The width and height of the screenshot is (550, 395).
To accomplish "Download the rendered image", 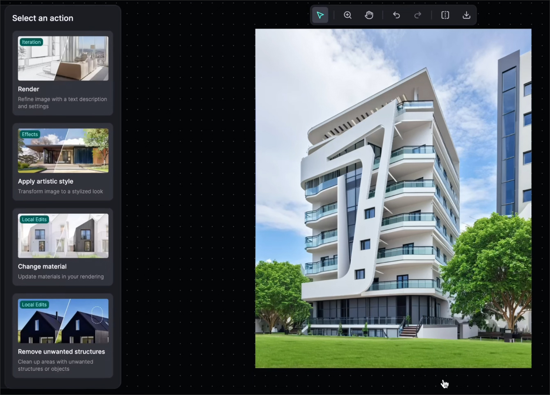I will (x=466, y=15).
